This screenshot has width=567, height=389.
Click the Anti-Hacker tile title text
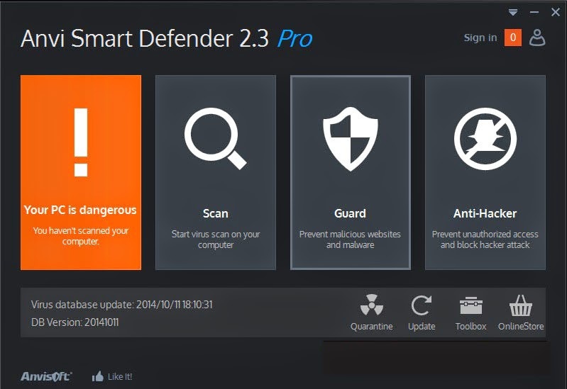[x=485, y=213]
